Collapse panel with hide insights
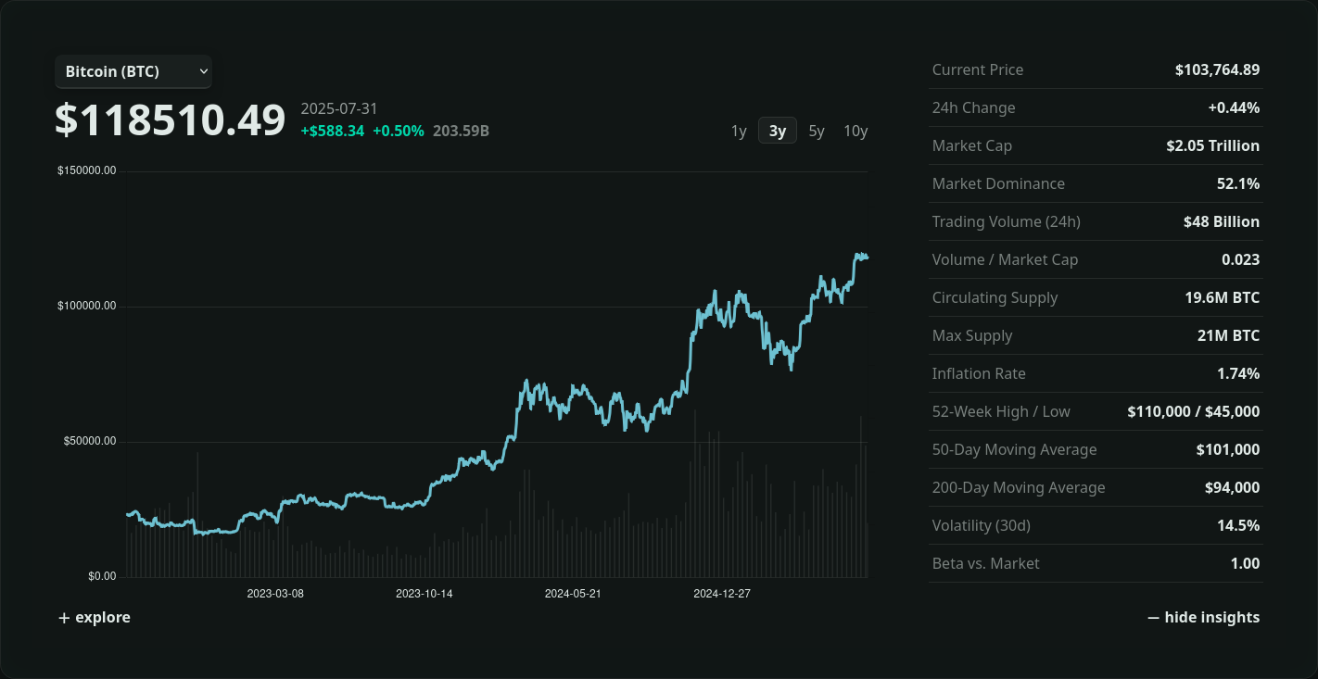 point(1203,618)
